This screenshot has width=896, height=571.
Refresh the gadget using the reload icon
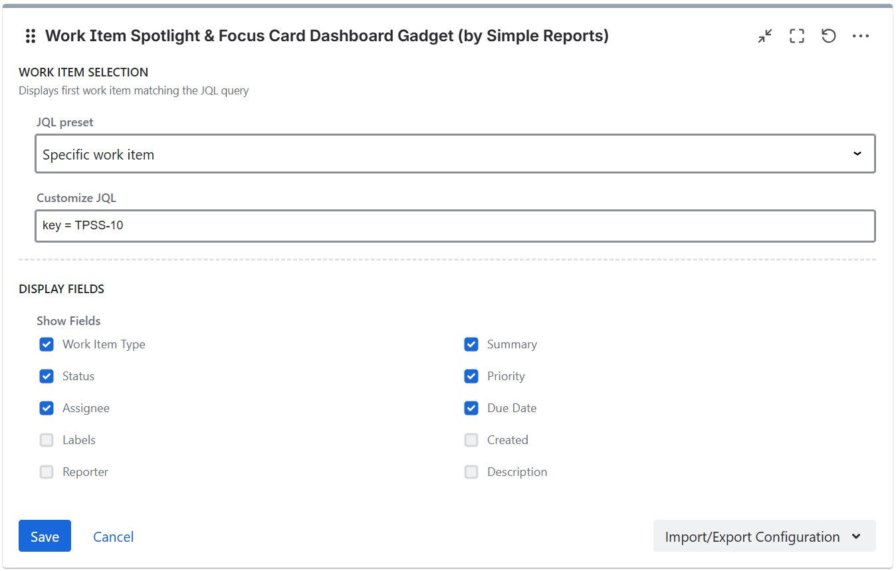tap(828, 36)
